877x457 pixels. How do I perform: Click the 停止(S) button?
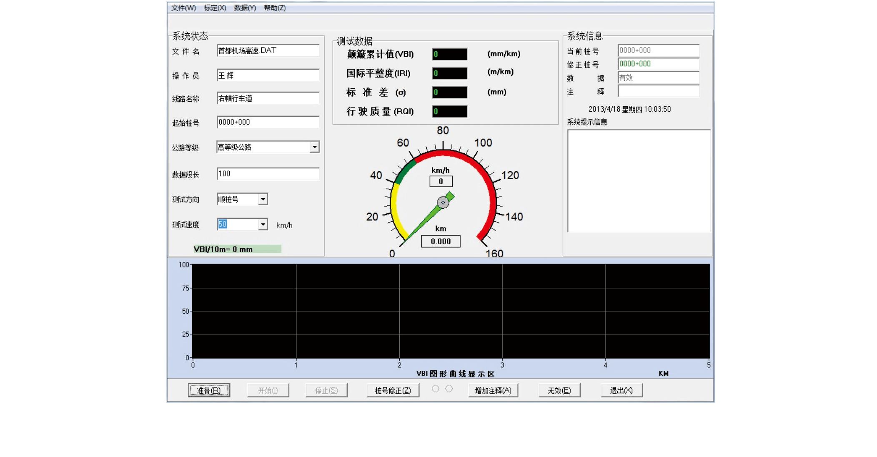(326, 390)
